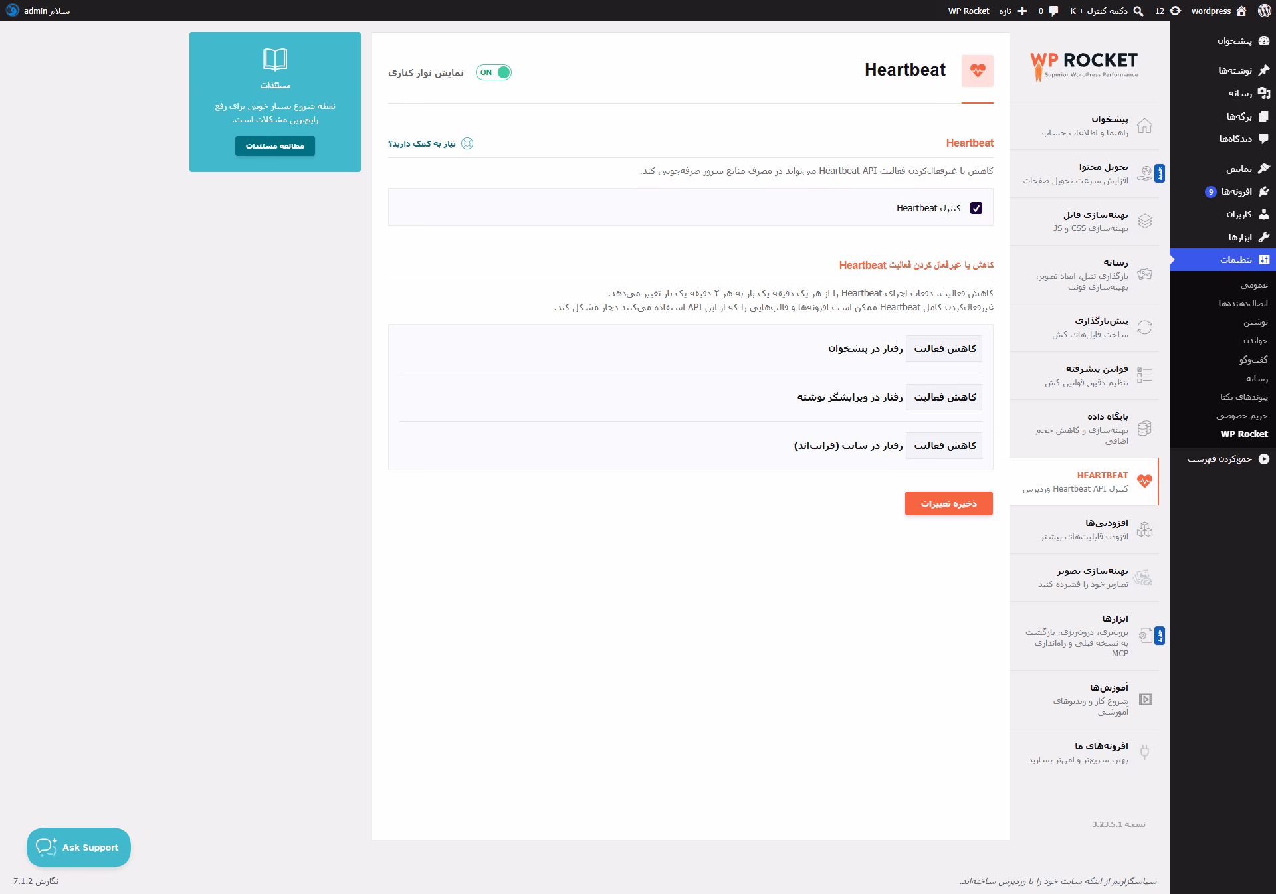Select عمومی under settings

(1254, 285)
